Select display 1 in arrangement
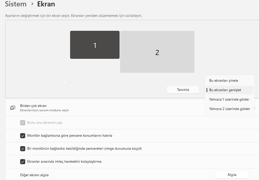The width and height of the screenshot is (259, 180). click(x=95, y=45)
